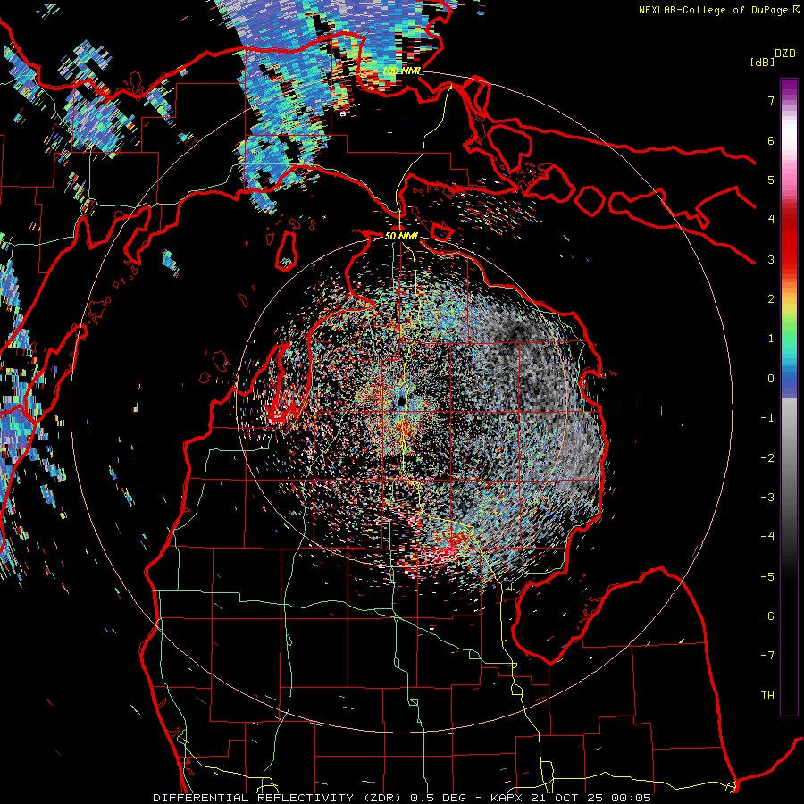The image size is (804, 804).
Task: Select the 100 NMI range ring label
Action: 401,71
